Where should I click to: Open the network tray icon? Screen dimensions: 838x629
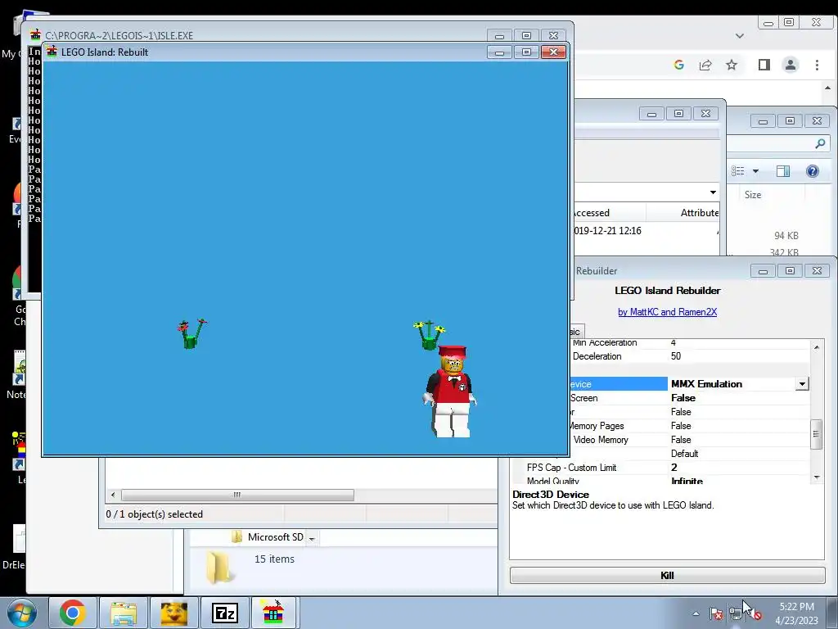click(736, 613)
